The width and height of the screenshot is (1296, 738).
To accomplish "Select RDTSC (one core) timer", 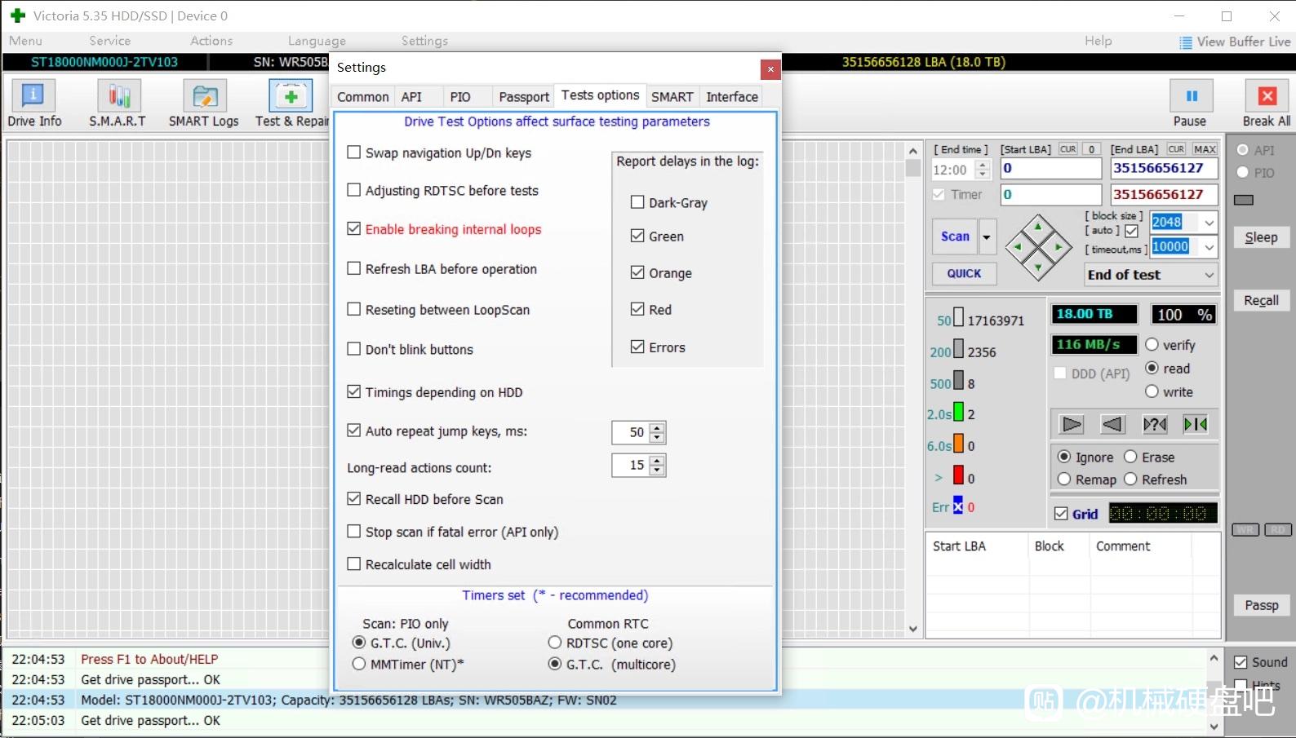I will [555, 643].
